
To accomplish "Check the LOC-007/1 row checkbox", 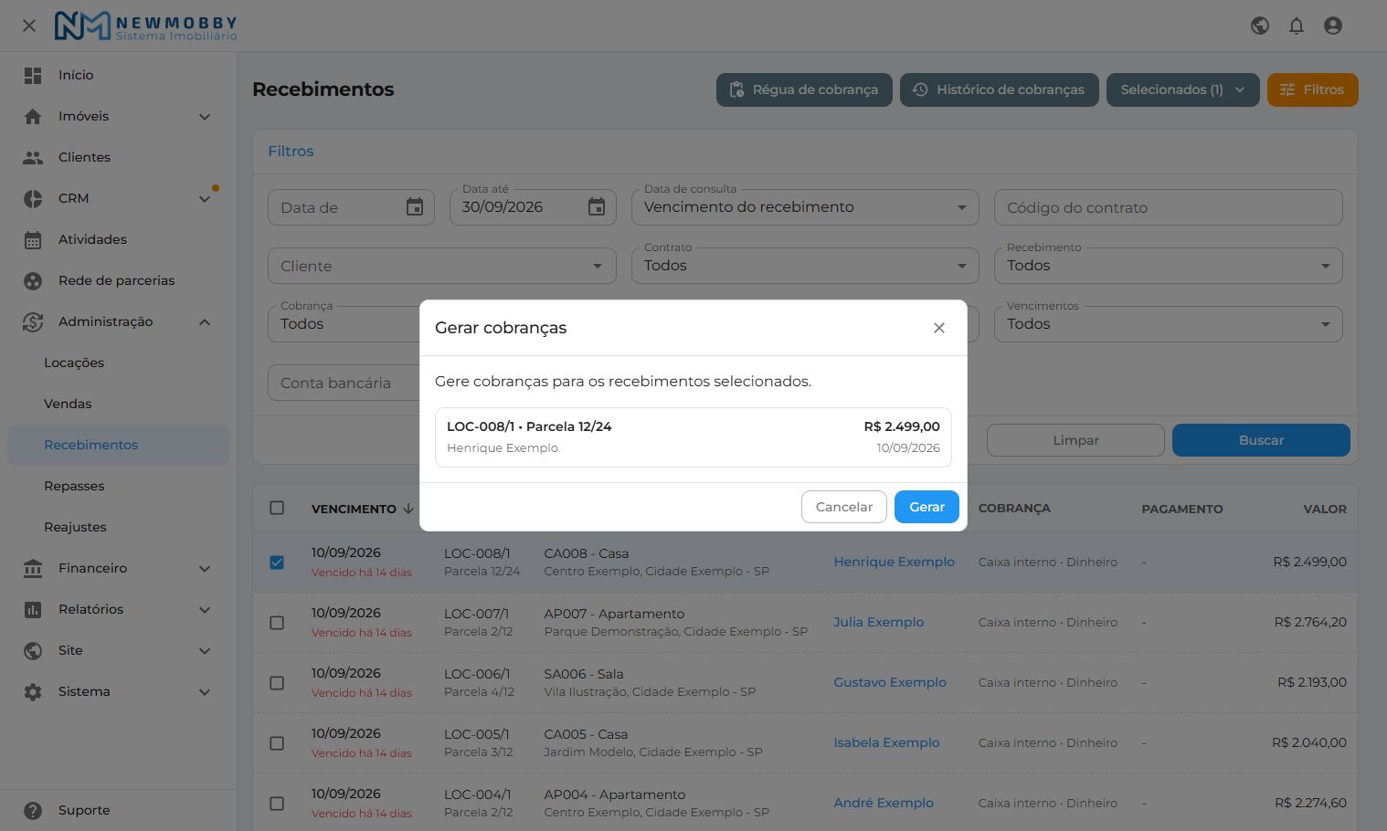I will point(277,623).
